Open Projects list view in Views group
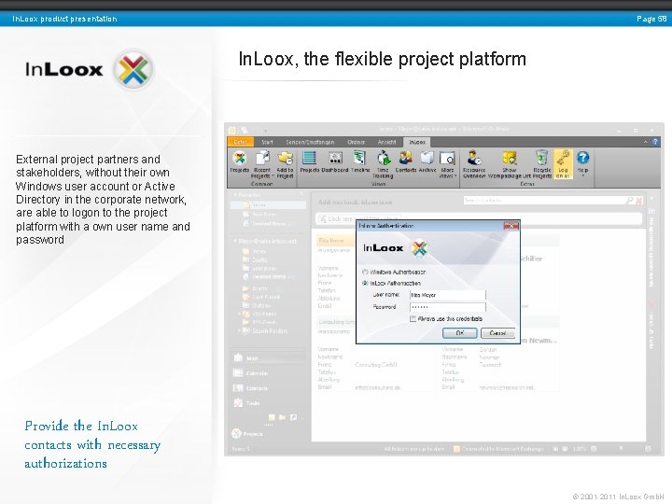This screenshot has height=504, width=672. 309,161
